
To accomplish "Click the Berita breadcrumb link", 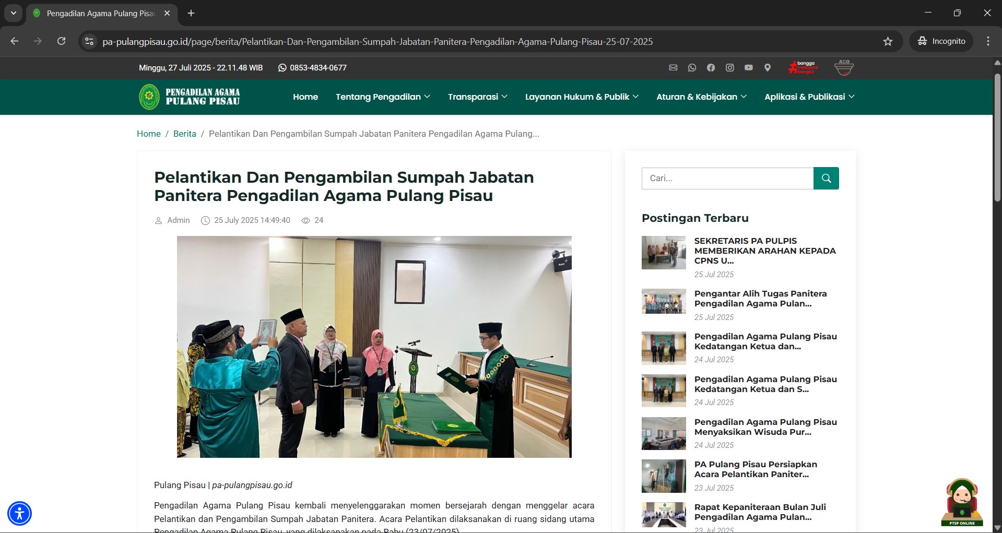I will 184,134.
